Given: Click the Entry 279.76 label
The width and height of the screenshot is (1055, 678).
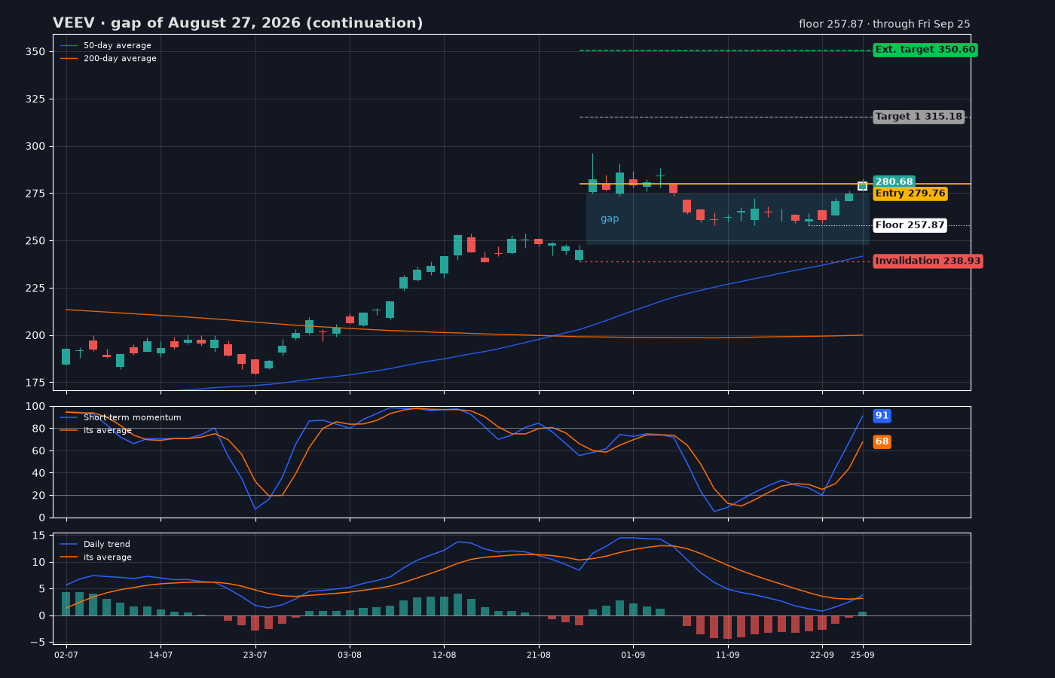Looking at the screenshot, I should tap(910, 194).
